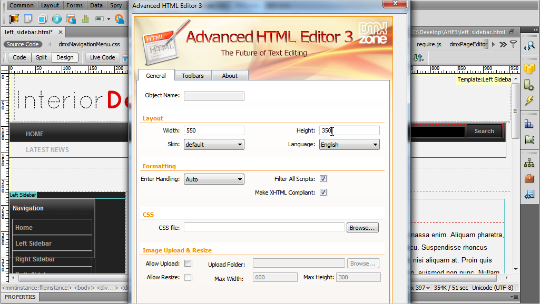
Task: Open the Layout insert category tab
Action: pyautogui.click(x=50, y=5)
